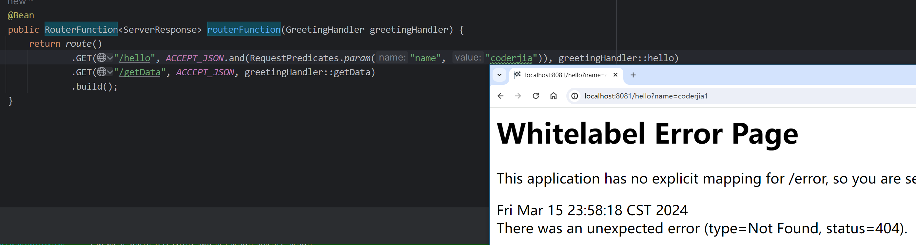Open the globe endpoint icon beside /hello

(105, 58)
